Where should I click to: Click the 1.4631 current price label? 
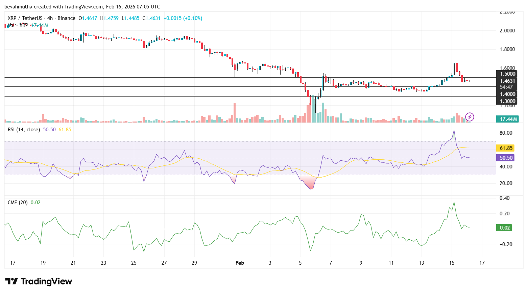[507, 81]
